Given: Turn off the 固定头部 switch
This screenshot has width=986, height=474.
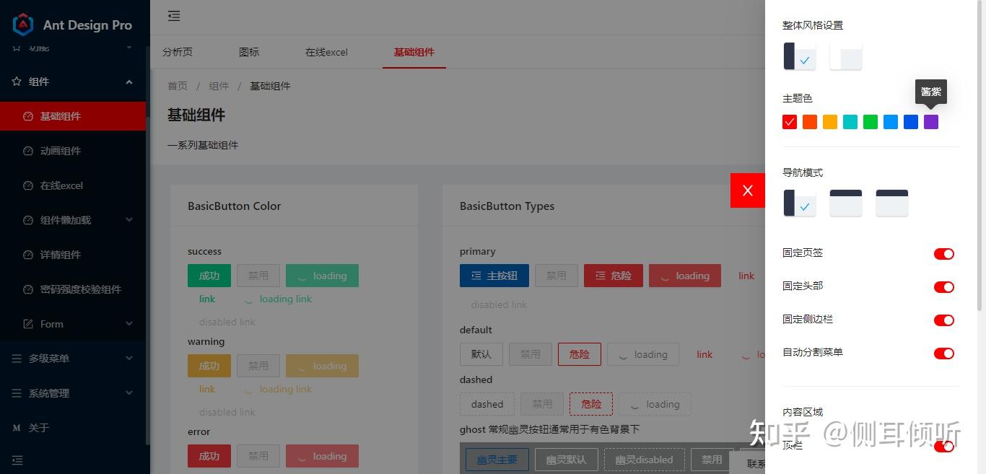Looking at the screenshot, I should (944, 286).
